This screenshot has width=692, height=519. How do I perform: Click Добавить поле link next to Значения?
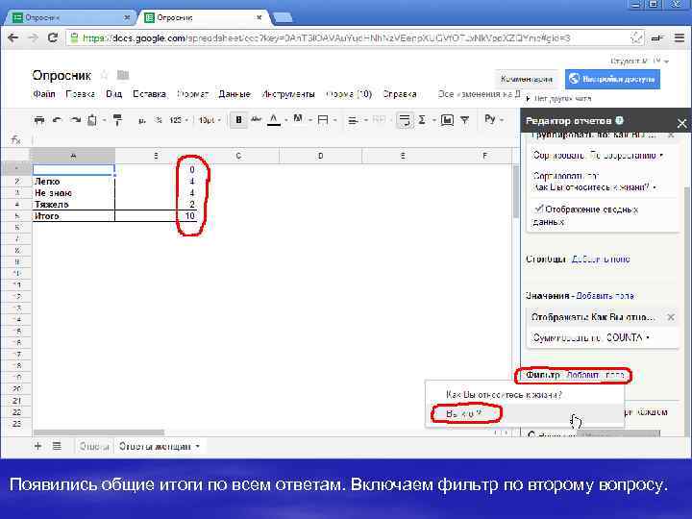point(605,296)
